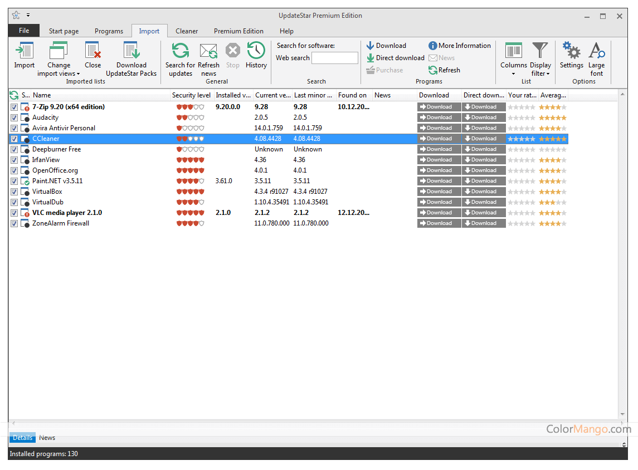This screenshot has width=638, height=470.
Task: Set your rating stars for OpenOffice.org
Action: click(522, 170)
